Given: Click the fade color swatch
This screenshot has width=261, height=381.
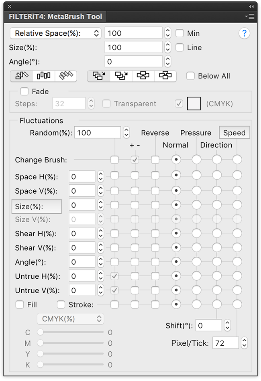Looking at the screenshot, I should pyautogui.click(x=194, y=103).
